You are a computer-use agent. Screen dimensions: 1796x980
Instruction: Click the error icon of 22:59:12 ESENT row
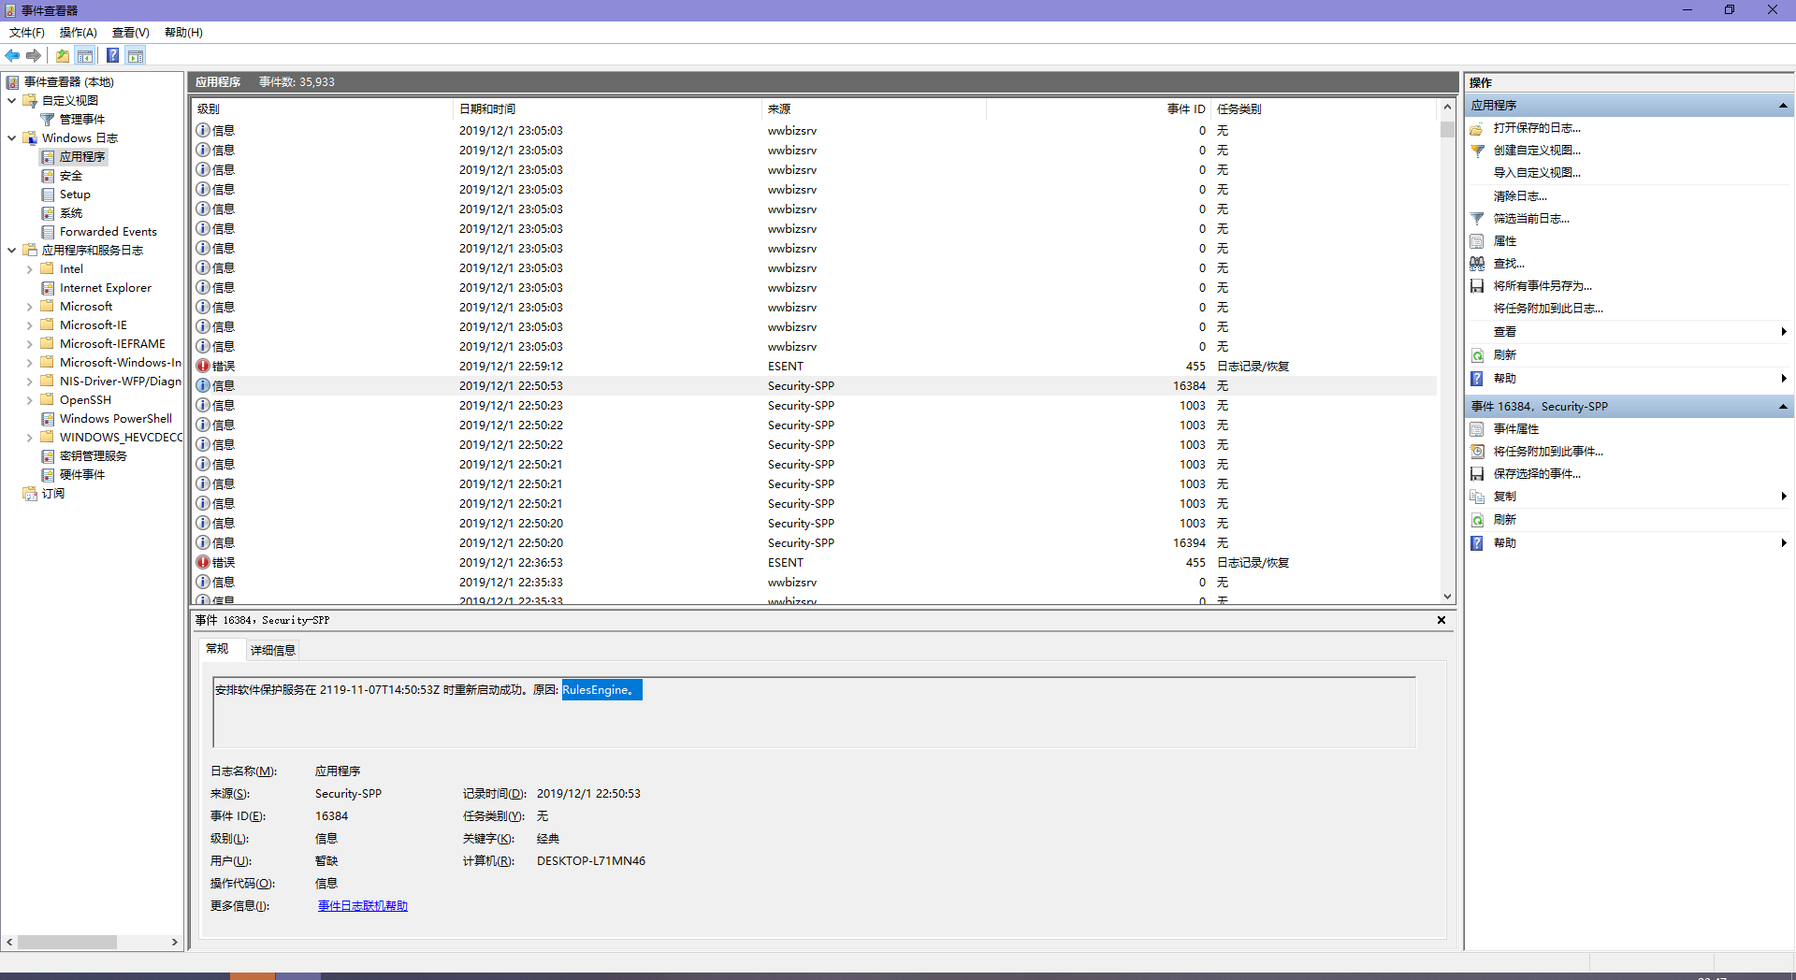click(203, 366)
